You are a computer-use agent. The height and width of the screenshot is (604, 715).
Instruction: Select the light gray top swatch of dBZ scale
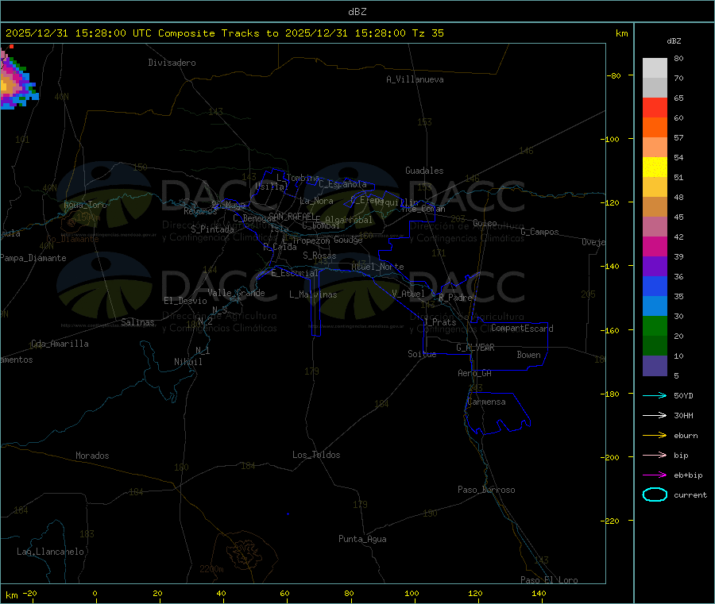point(655,68)
